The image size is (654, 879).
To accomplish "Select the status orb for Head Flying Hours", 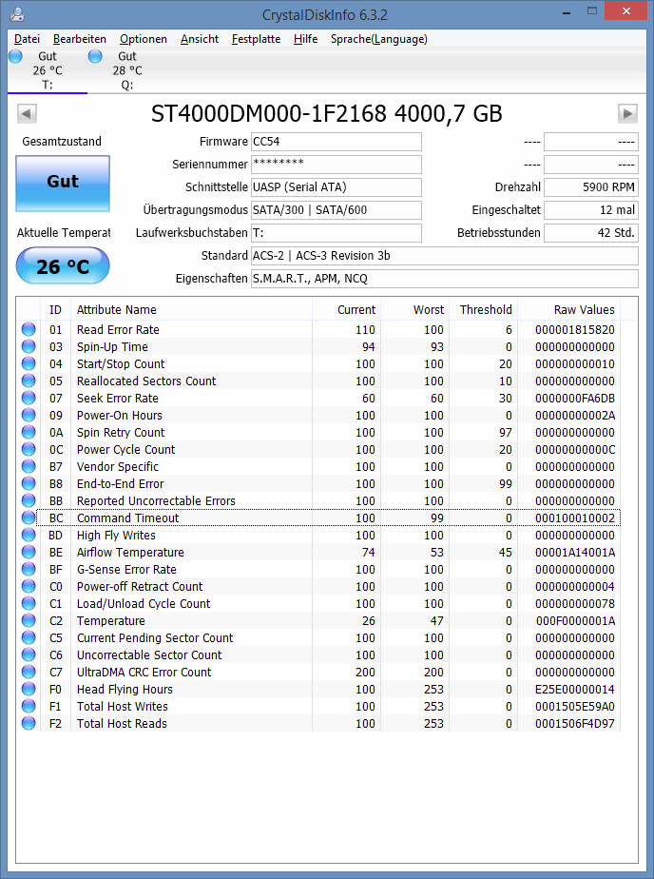I will 29,689.
